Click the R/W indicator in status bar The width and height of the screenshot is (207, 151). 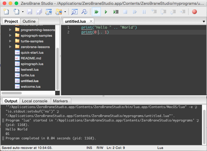point(100,148)
